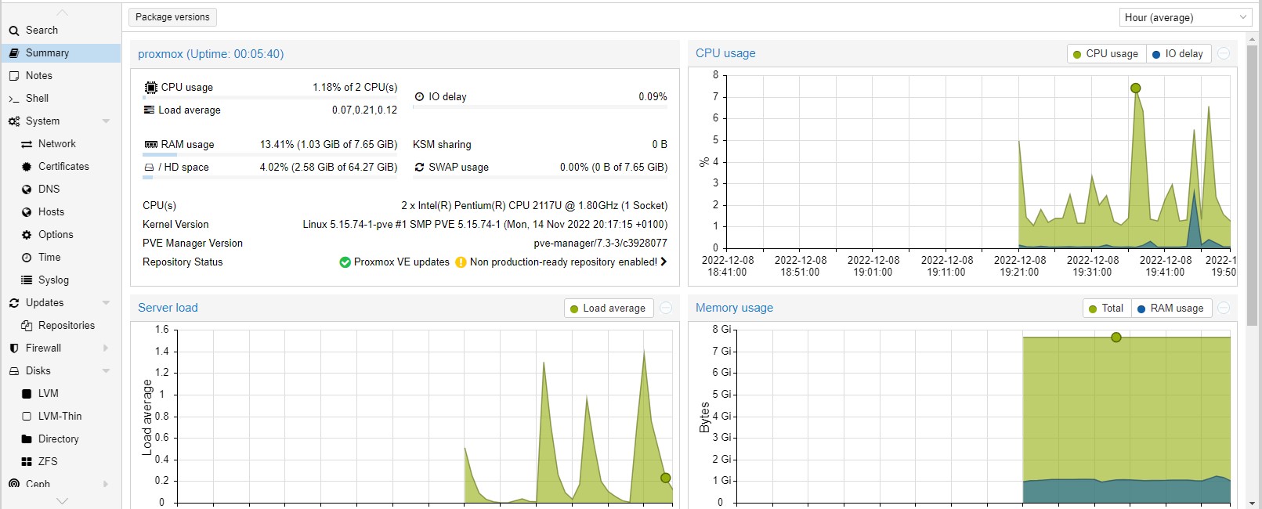Viewport: 1262px width, 509px height.
Task: Click the CPU chip icon next to CPU usage
Action: coord(151,88)
